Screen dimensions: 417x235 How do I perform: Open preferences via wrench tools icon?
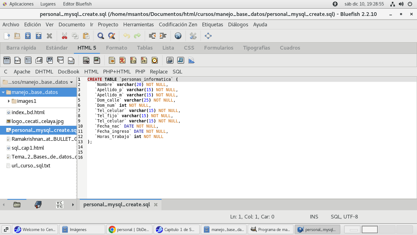coord(193,36)
